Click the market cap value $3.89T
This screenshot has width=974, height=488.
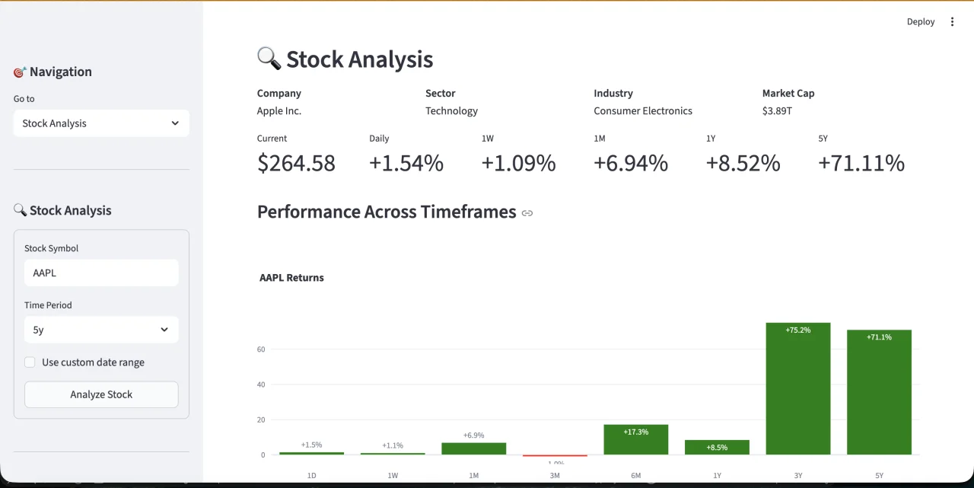click(777, 111)
